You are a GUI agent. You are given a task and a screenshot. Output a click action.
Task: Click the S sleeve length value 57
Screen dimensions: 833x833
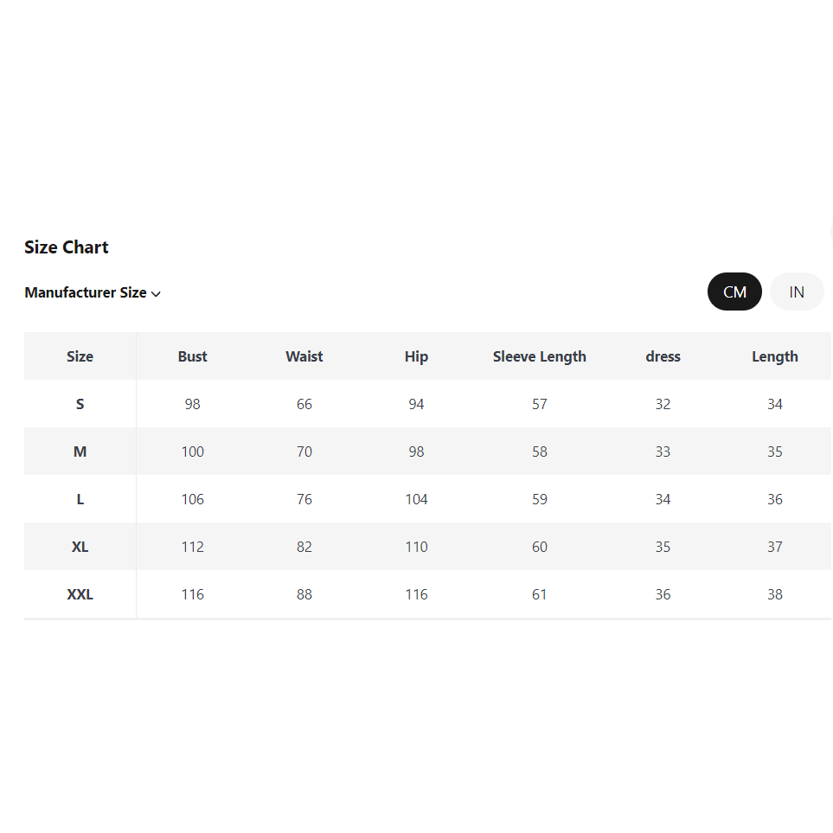540,404
